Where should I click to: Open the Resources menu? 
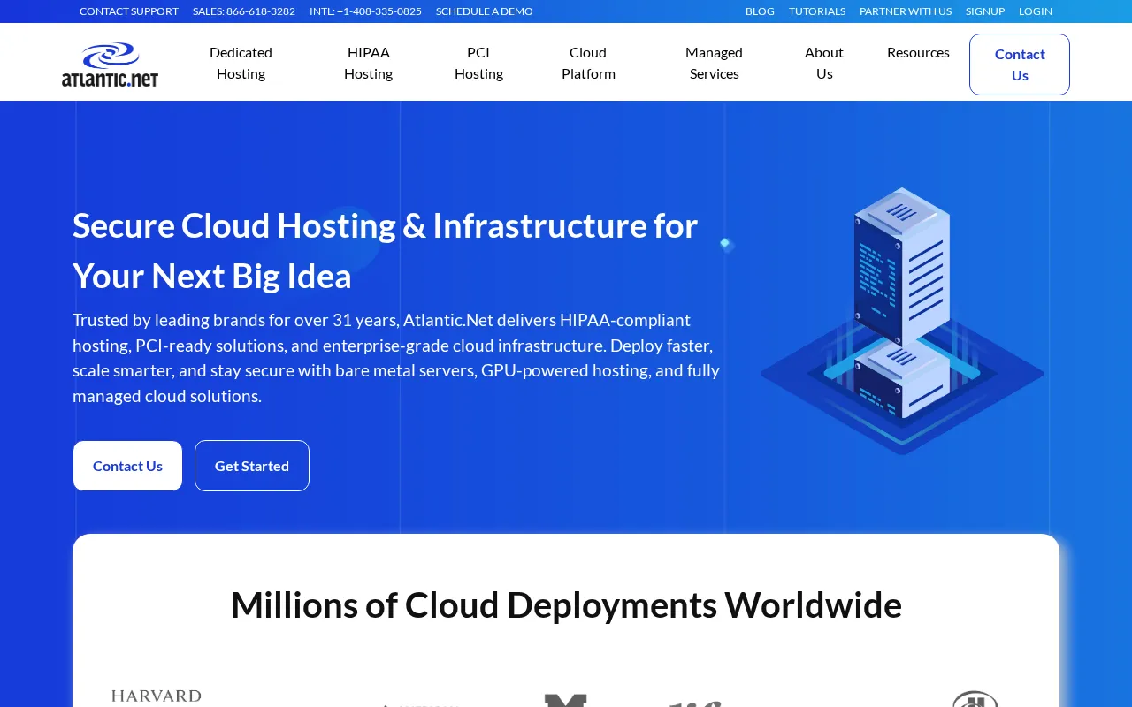(x=918, y=52)
